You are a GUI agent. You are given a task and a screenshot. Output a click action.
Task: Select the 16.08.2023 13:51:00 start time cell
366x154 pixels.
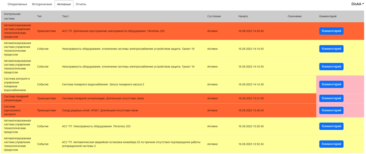click(x=251, y=98)
